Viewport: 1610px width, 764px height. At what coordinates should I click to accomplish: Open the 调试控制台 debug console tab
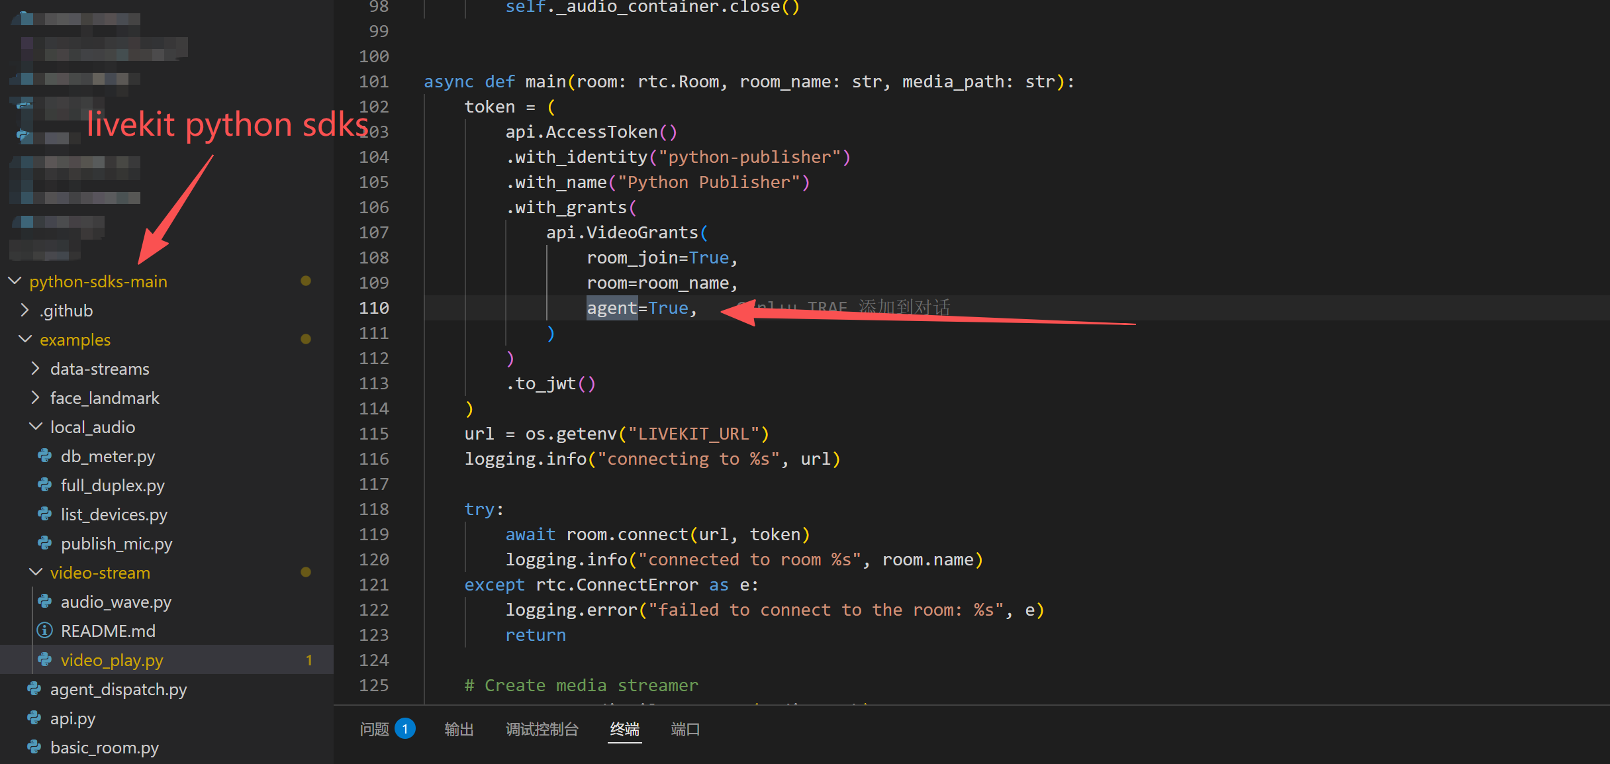click(542, 730)
